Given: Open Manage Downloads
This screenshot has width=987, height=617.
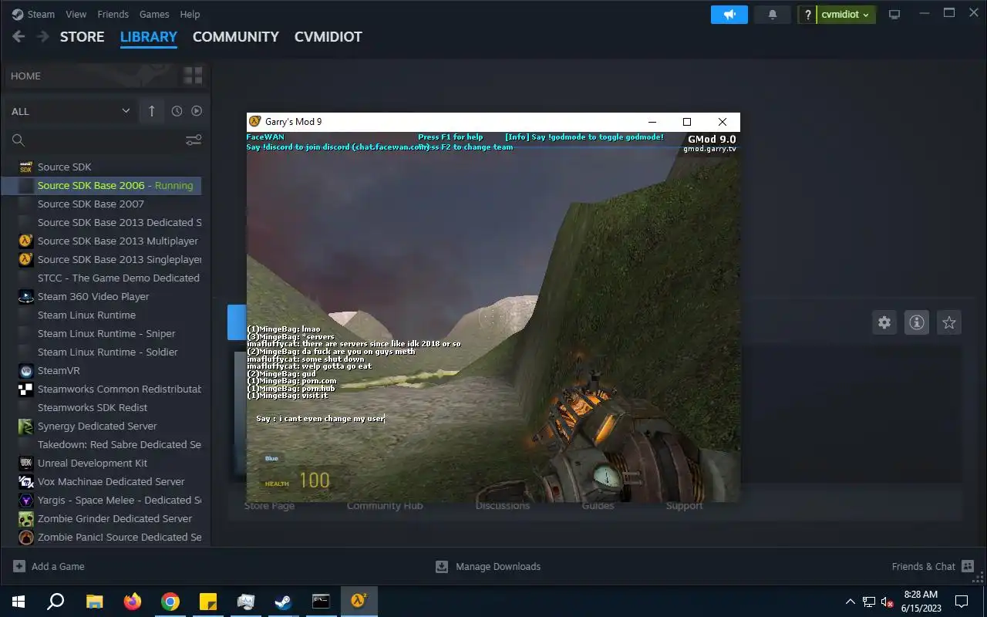Looking at the screenshot, I should click(x=488, y=566).
